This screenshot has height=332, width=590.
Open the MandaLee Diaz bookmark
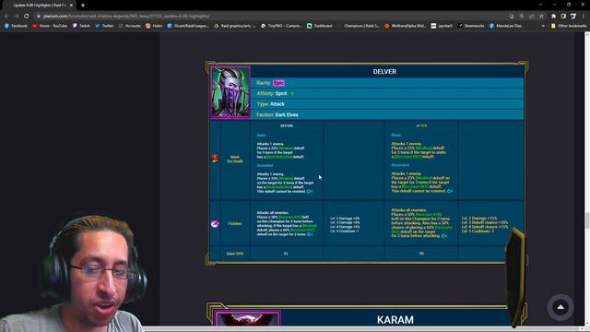(505, 26)
